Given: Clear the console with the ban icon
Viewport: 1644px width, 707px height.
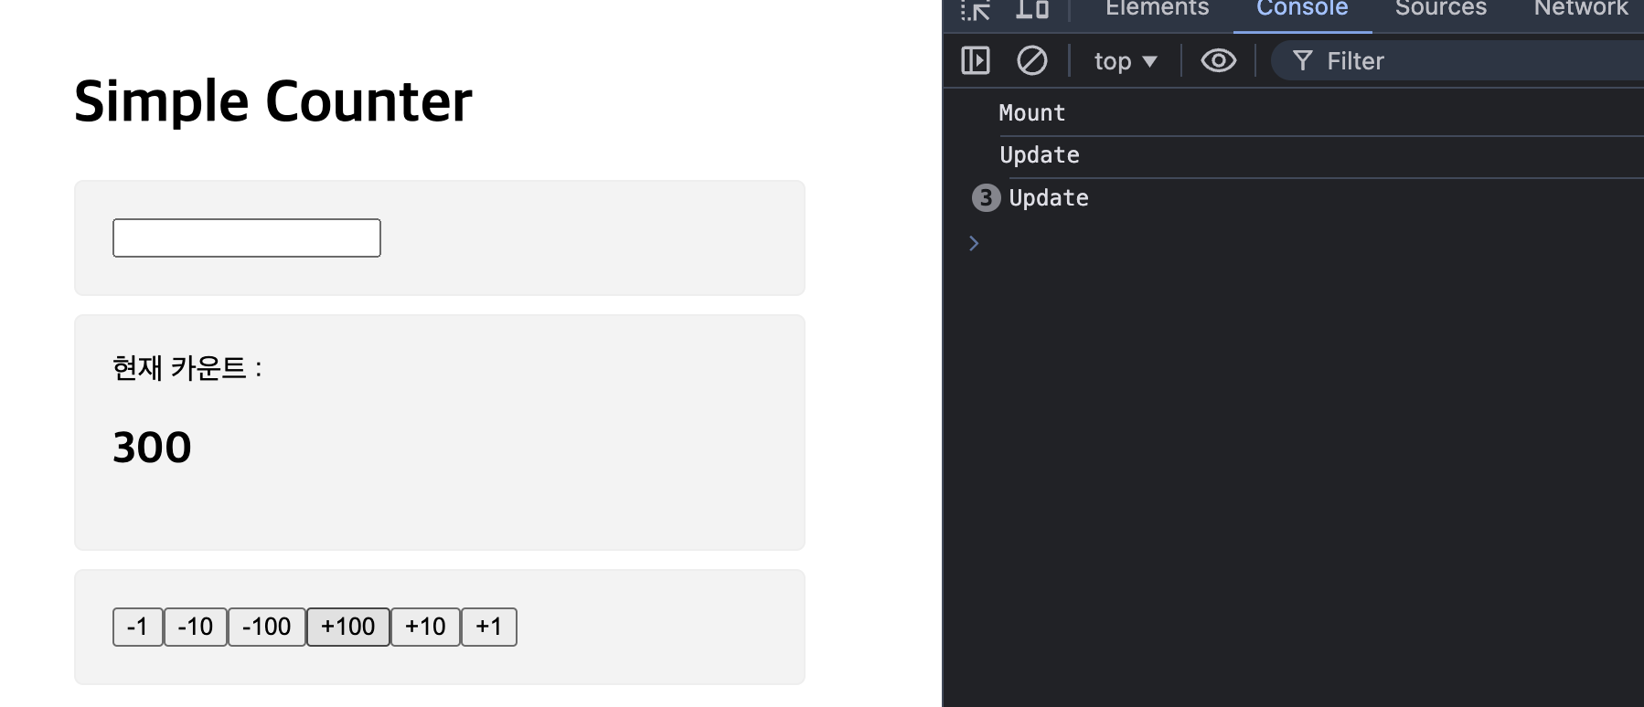Looking at the screenshot, I should (x=1032, y=61).
